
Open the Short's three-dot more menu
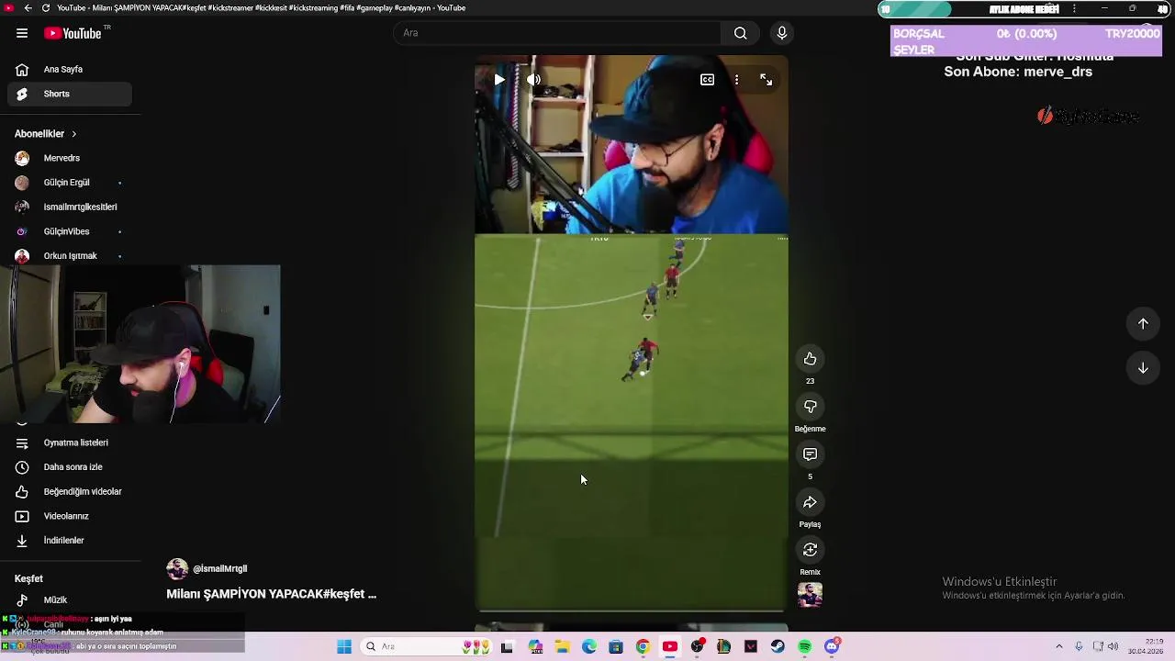pos(736,80)
